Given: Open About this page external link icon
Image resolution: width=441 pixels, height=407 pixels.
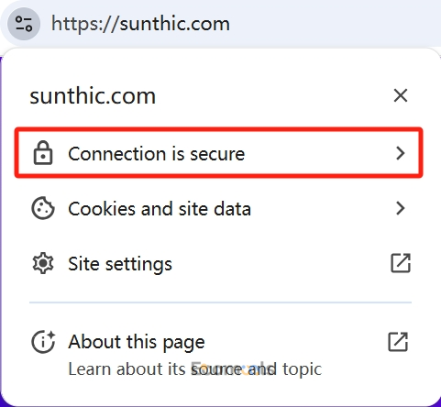Looking at the screenshot, I should point(398,342).
